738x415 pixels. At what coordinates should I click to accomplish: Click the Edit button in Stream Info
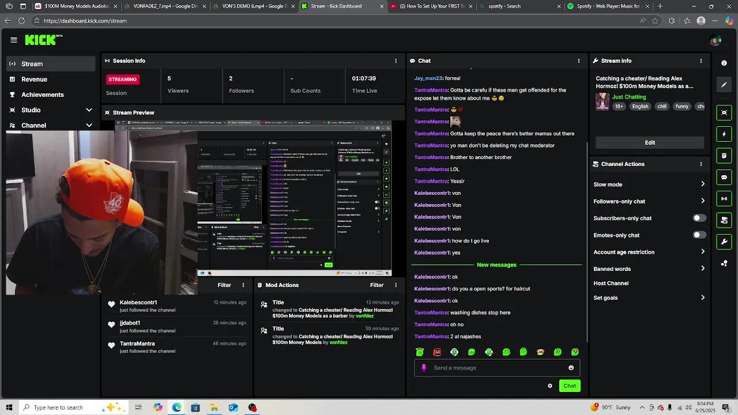pyautogui.click(x=650, y=142)
